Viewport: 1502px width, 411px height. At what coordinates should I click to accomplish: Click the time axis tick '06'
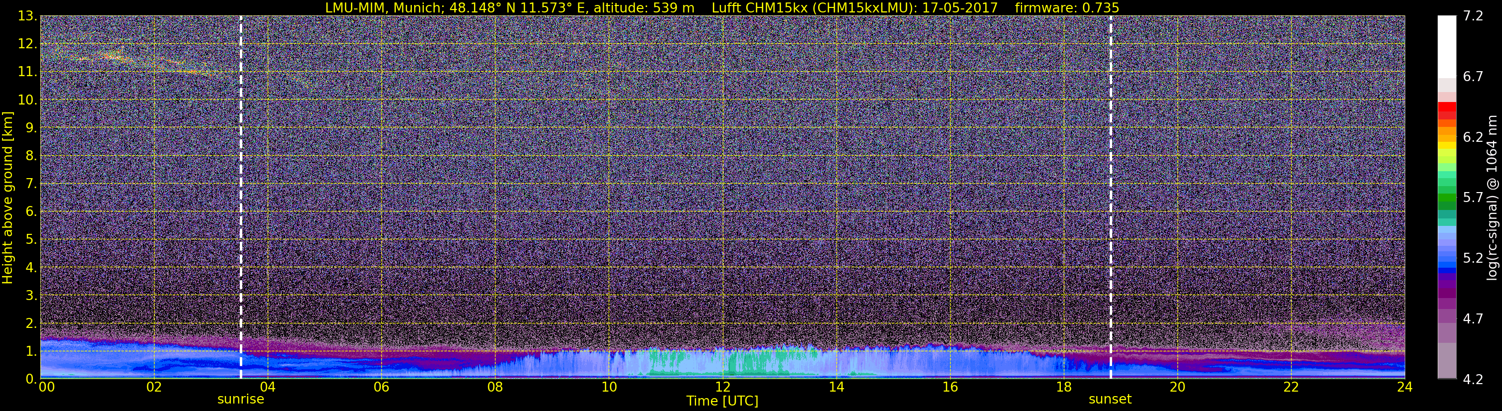click(381, 387)
